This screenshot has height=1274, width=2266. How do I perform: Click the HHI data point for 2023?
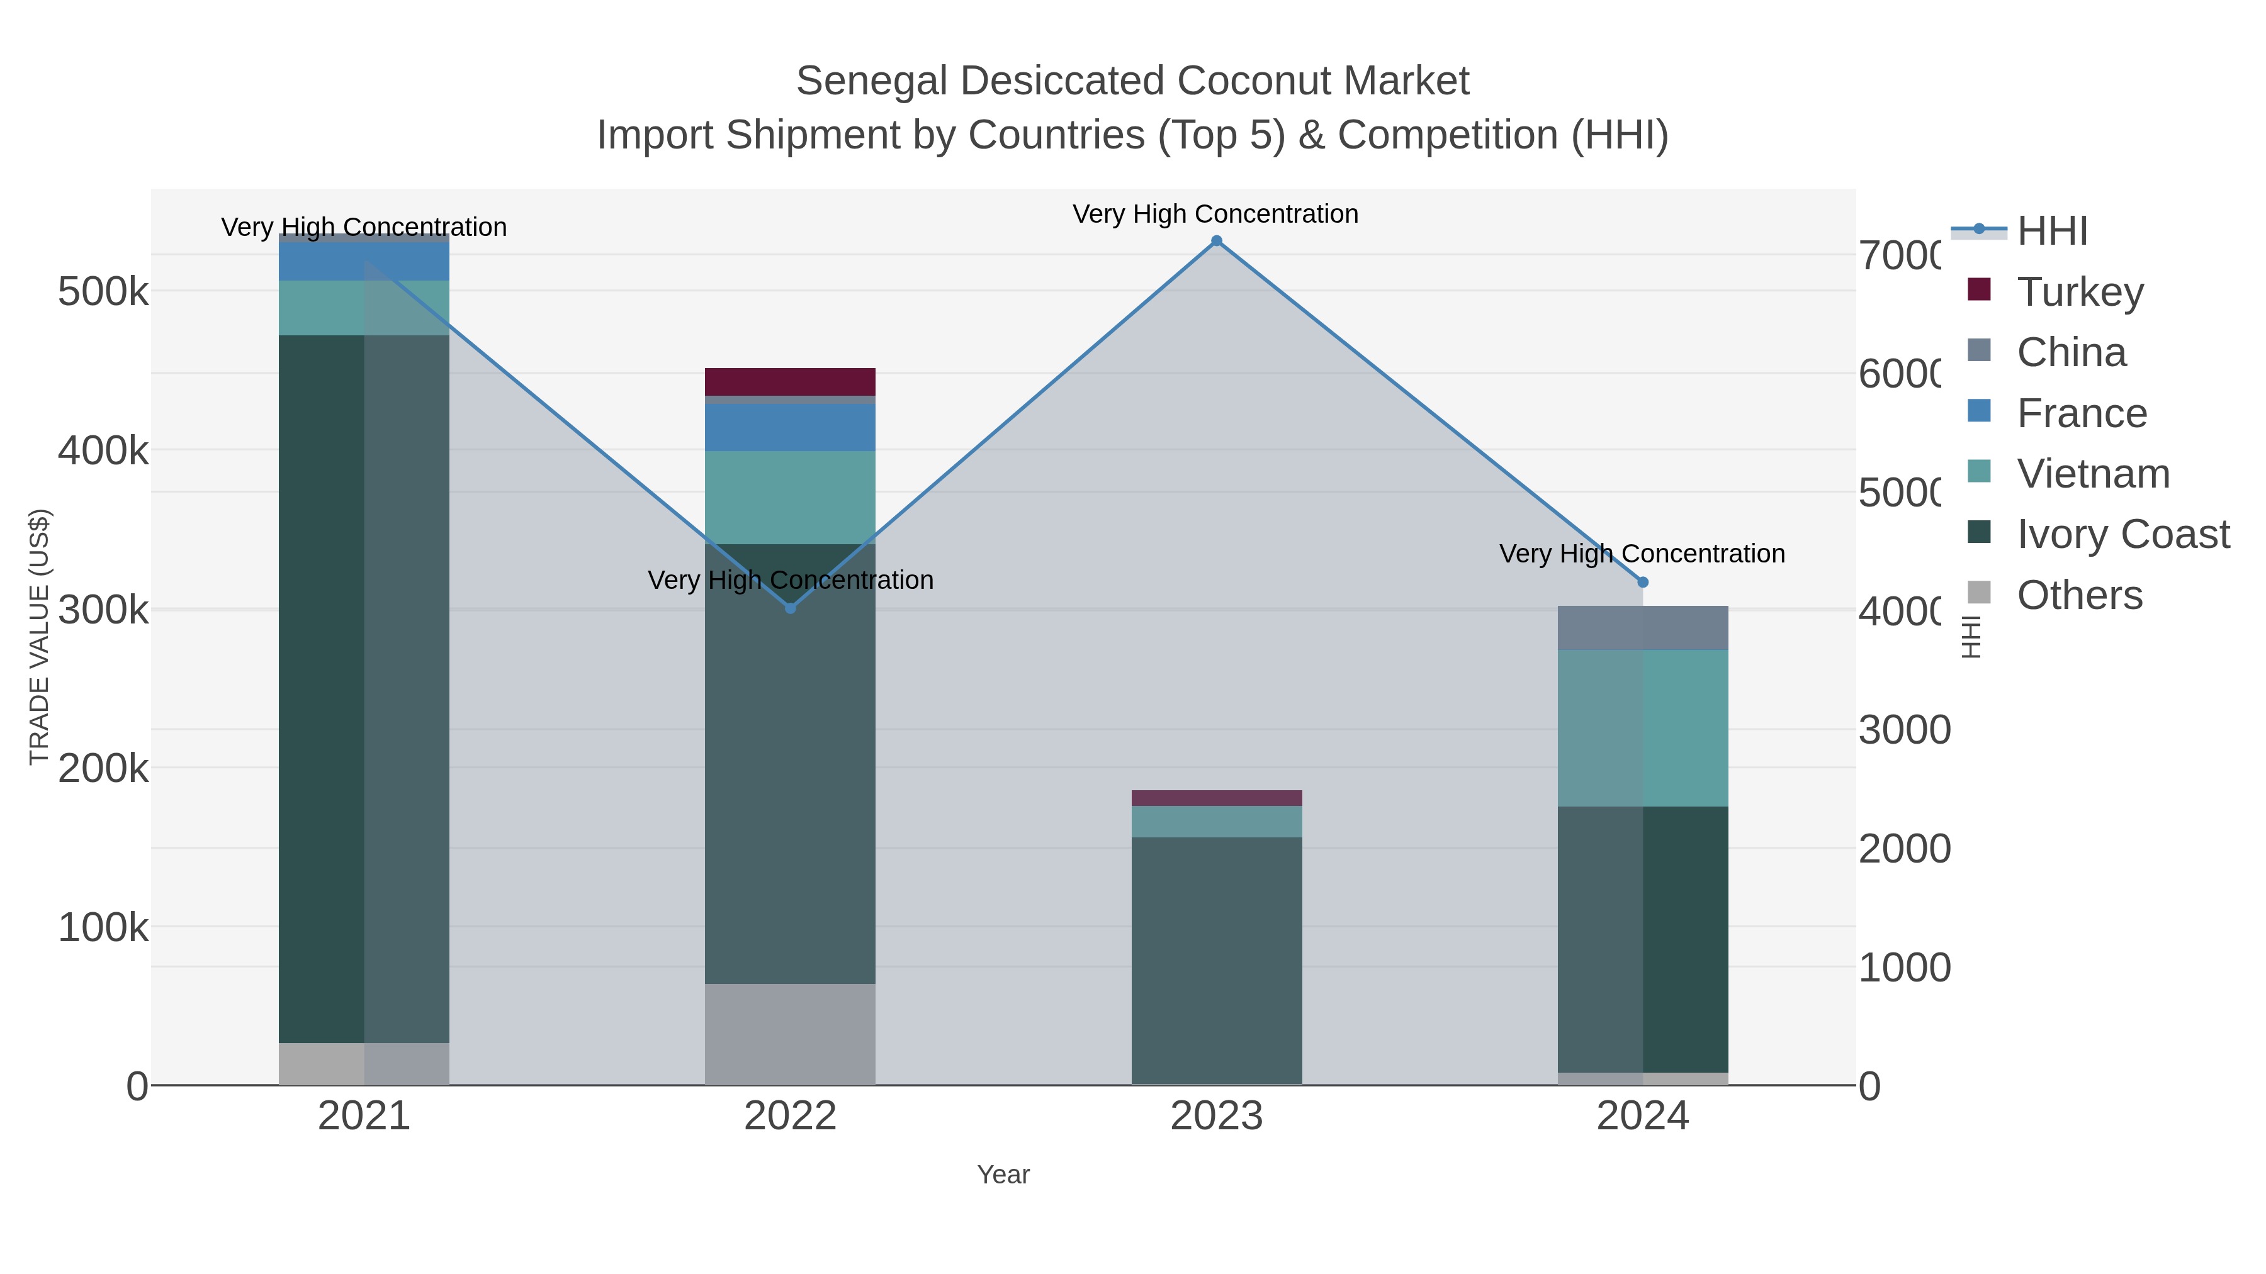1217,241
